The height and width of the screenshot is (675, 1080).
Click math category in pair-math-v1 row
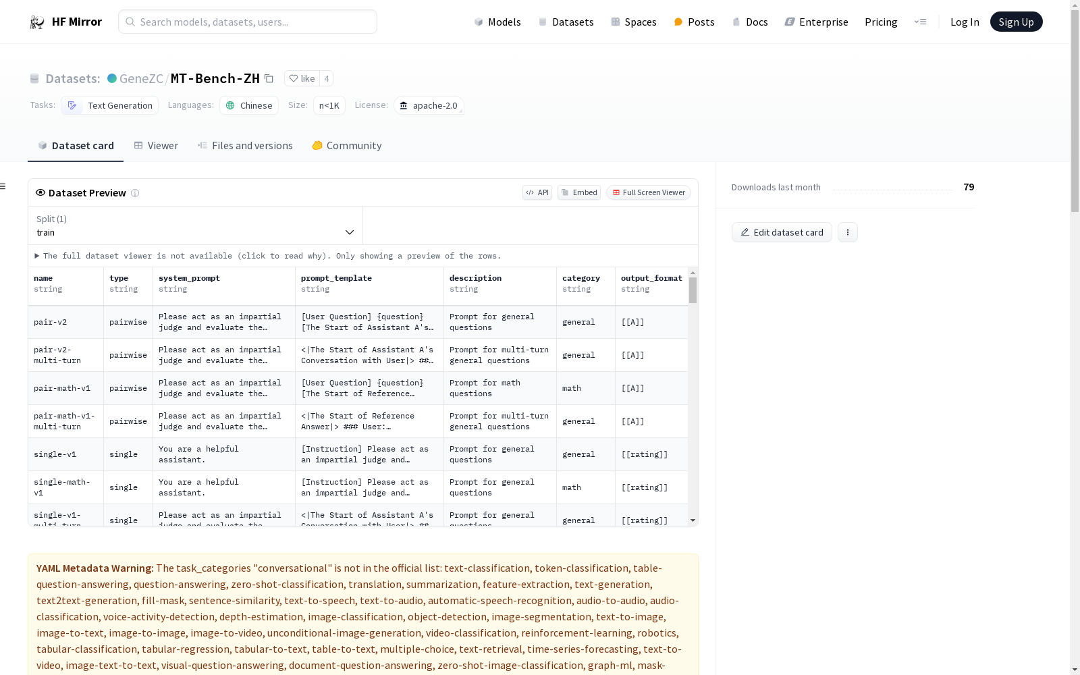[585, 388]
